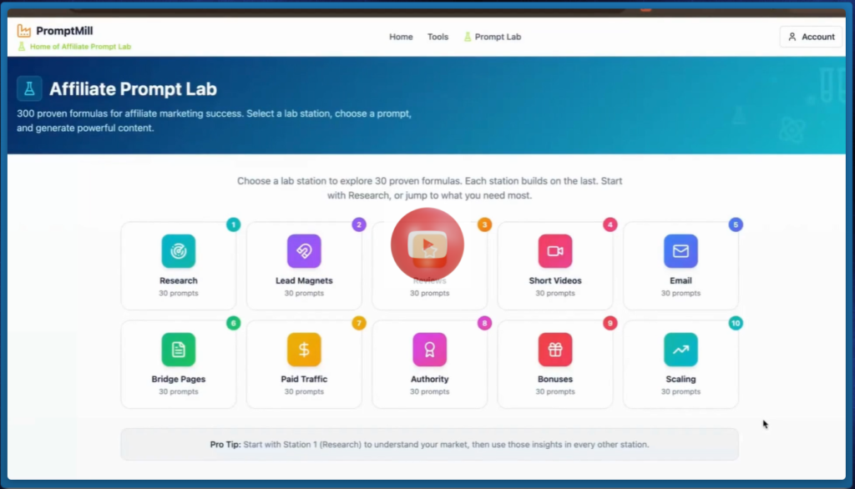
Task: Select the Authority award badge icon
Action: (x=429, y=350)
